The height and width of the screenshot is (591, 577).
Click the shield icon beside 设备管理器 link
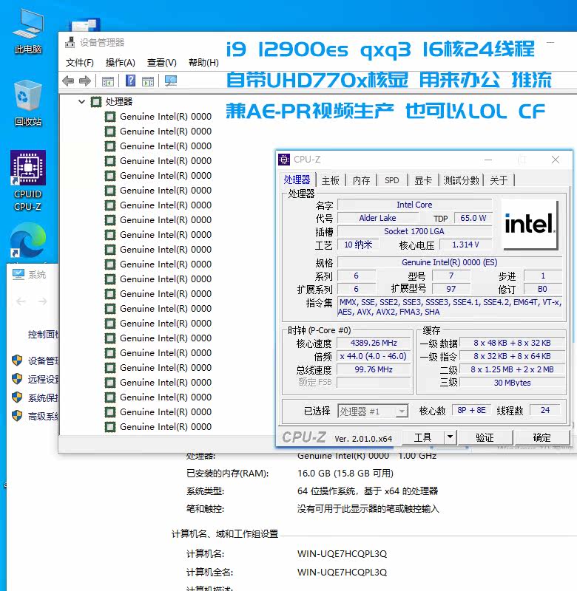click(17, 361)
